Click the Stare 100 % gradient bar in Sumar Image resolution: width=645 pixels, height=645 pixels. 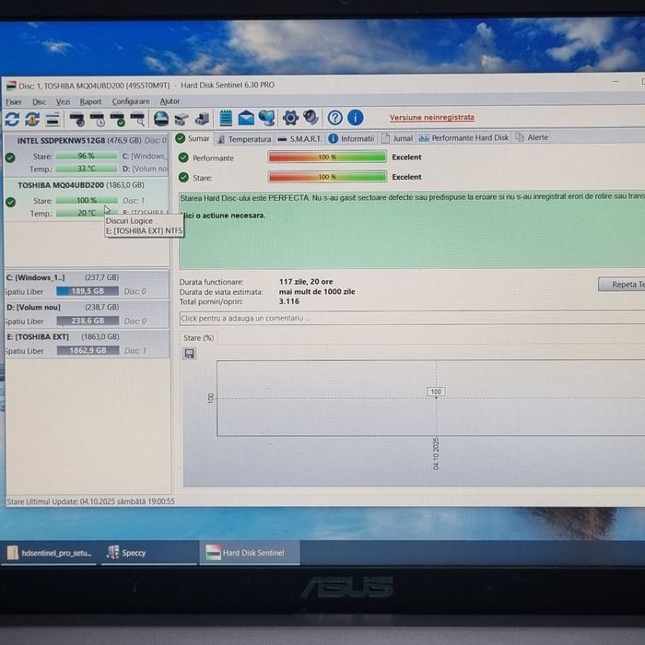pyautogui.click(x=327, y=177)
